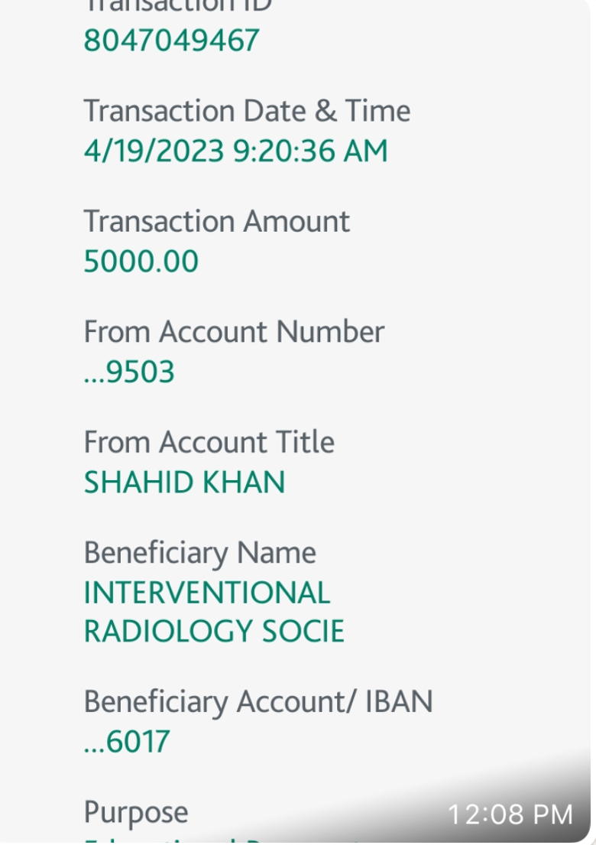Click the Beneficiary Name label

point(199,553)
